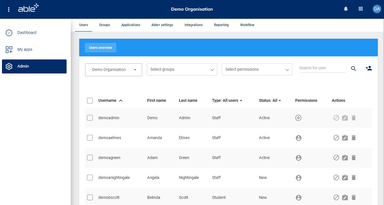Click the add user icon
384x205 pixels.
(x=369, y=68)
